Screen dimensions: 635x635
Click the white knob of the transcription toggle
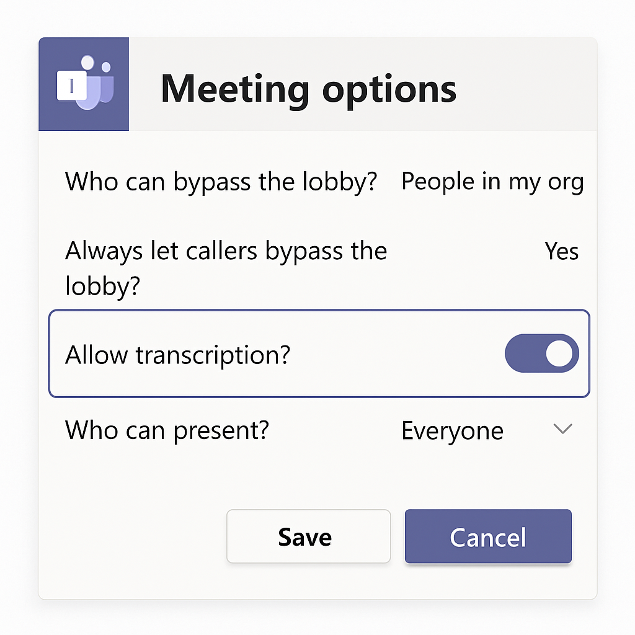[559, 353]
